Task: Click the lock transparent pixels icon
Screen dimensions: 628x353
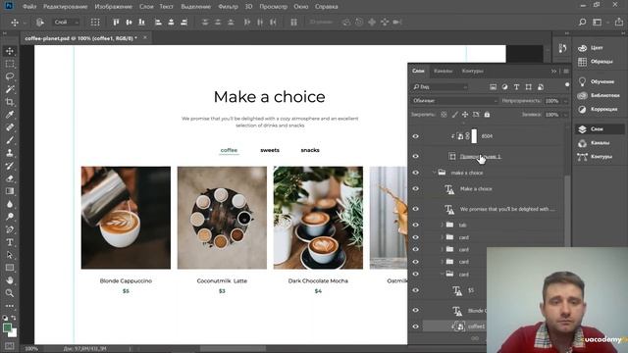Action: coord(444,115)
